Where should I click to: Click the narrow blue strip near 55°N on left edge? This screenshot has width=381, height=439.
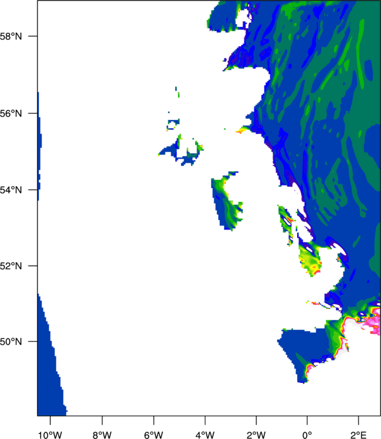click(39, 146)
